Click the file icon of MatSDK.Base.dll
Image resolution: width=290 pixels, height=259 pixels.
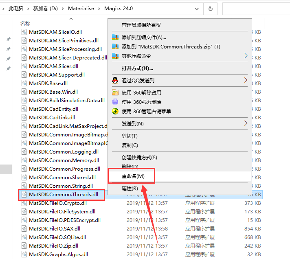click(x=24, y=83)
